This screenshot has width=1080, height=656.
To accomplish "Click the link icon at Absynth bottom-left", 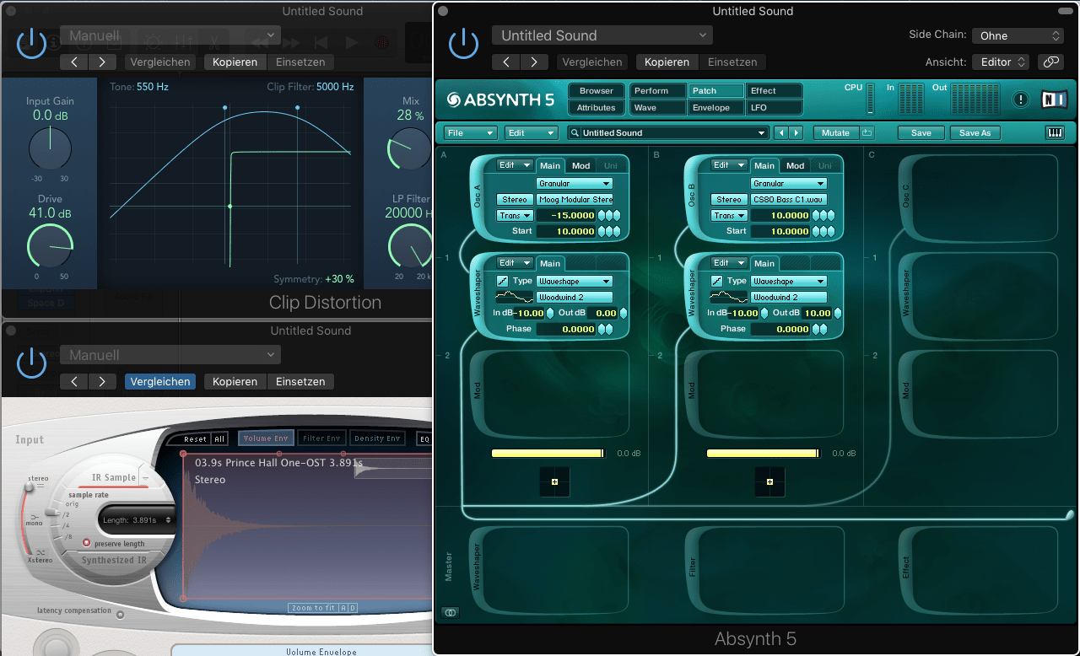I will [451, 612].
